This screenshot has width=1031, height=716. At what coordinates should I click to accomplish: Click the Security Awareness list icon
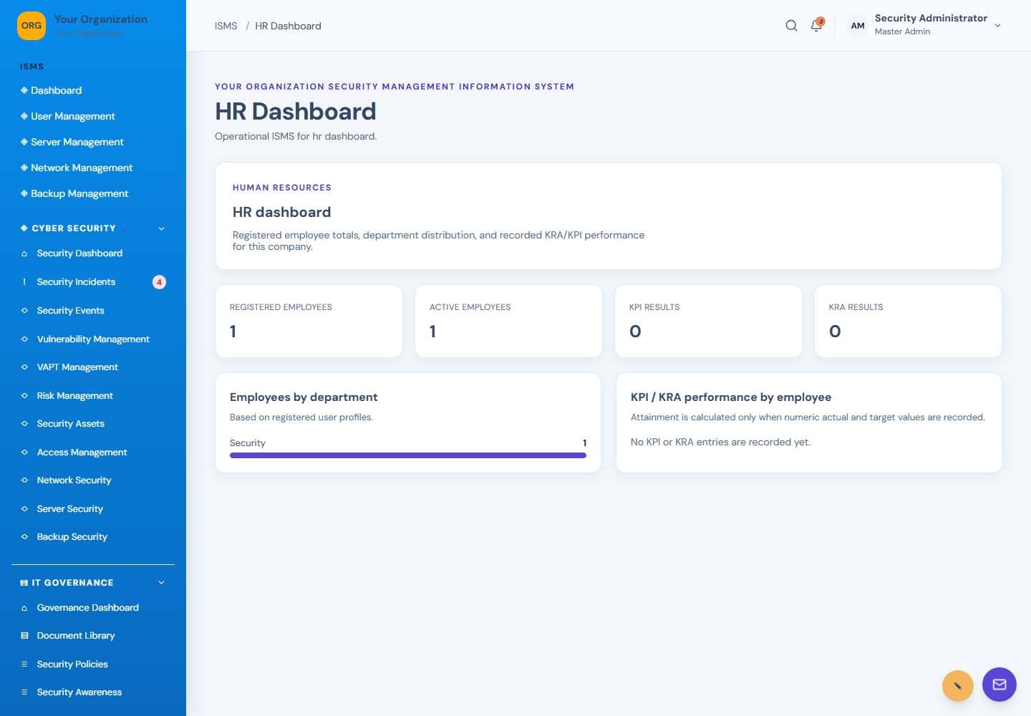(24, 692)
